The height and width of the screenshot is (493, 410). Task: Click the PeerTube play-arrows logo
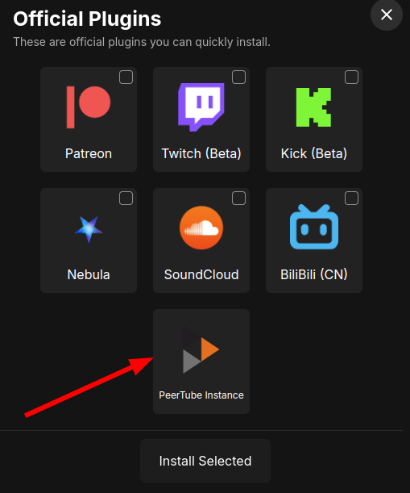[201, 349]
